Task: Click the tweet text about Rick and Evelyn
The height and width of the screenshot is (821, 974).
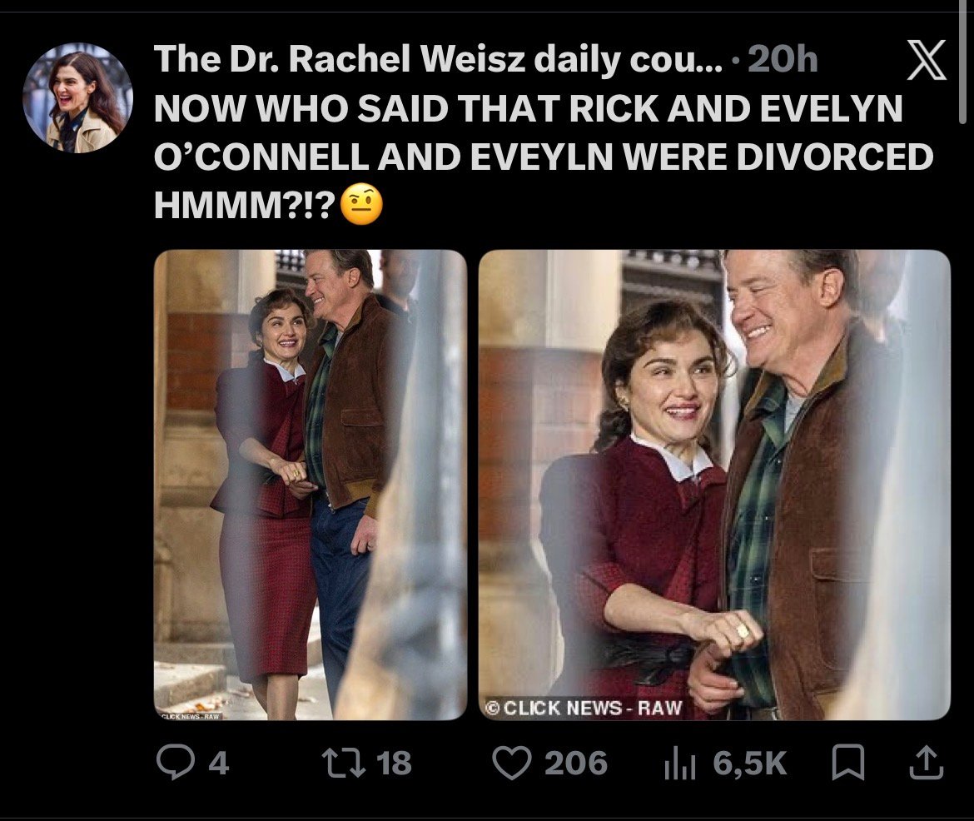Action: 544,156
